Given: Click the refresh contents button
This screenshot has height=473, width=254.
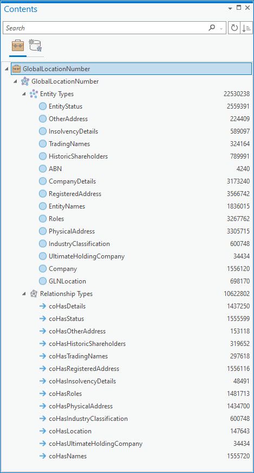Looking at the screenshot, I should (x=234, y=28).
